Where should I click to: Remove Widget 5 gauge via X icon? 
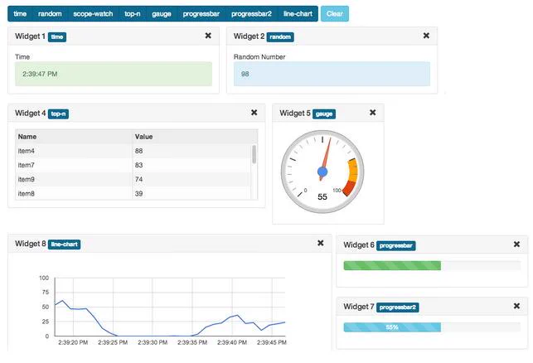pos(372,112)
